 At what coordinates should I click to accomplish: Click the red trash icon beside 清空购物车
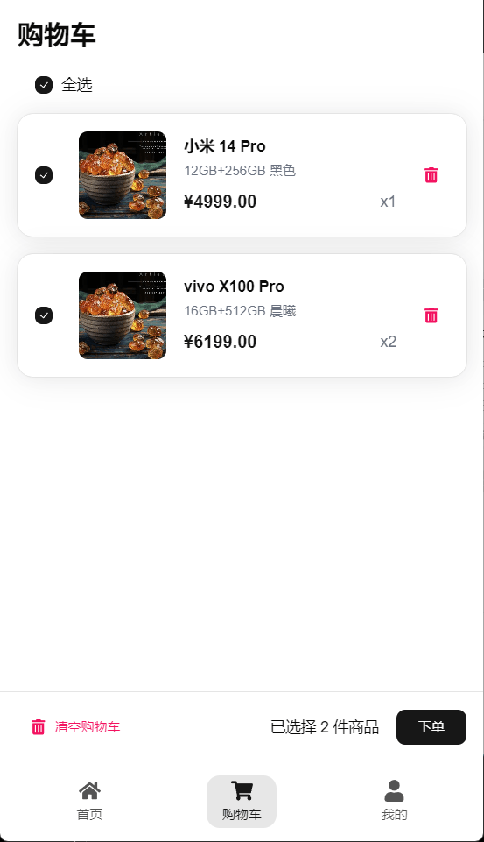tap(39, 726)
